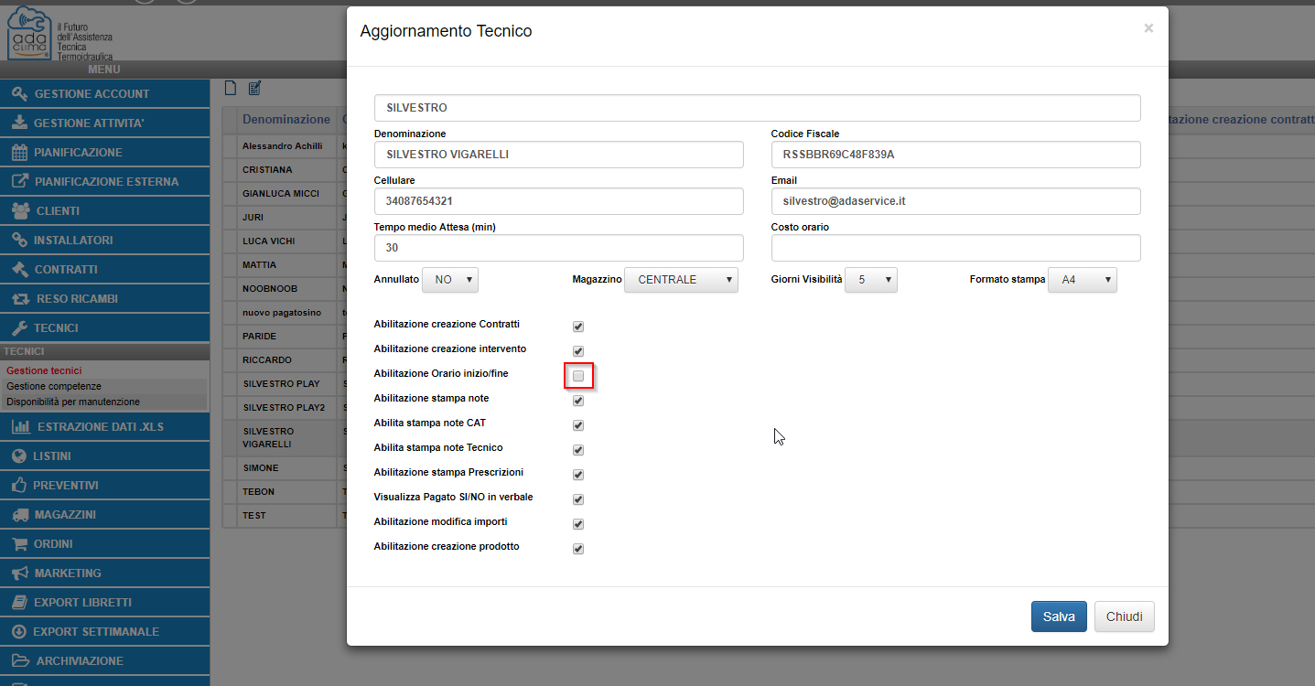The width and height of the screenshot is (1315, 686).
Task: Open the Giorni Visibilità dropdown
Action: point(871,280)
